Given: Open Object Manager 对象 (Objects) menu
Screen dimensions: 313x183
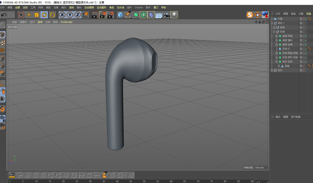Looking at the screenshot, I should pos(301,14).
